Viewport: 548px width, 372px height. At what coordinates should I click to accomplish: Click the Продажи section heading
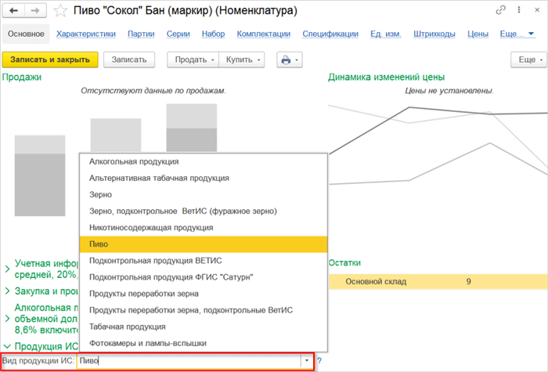tap(22, 77)
